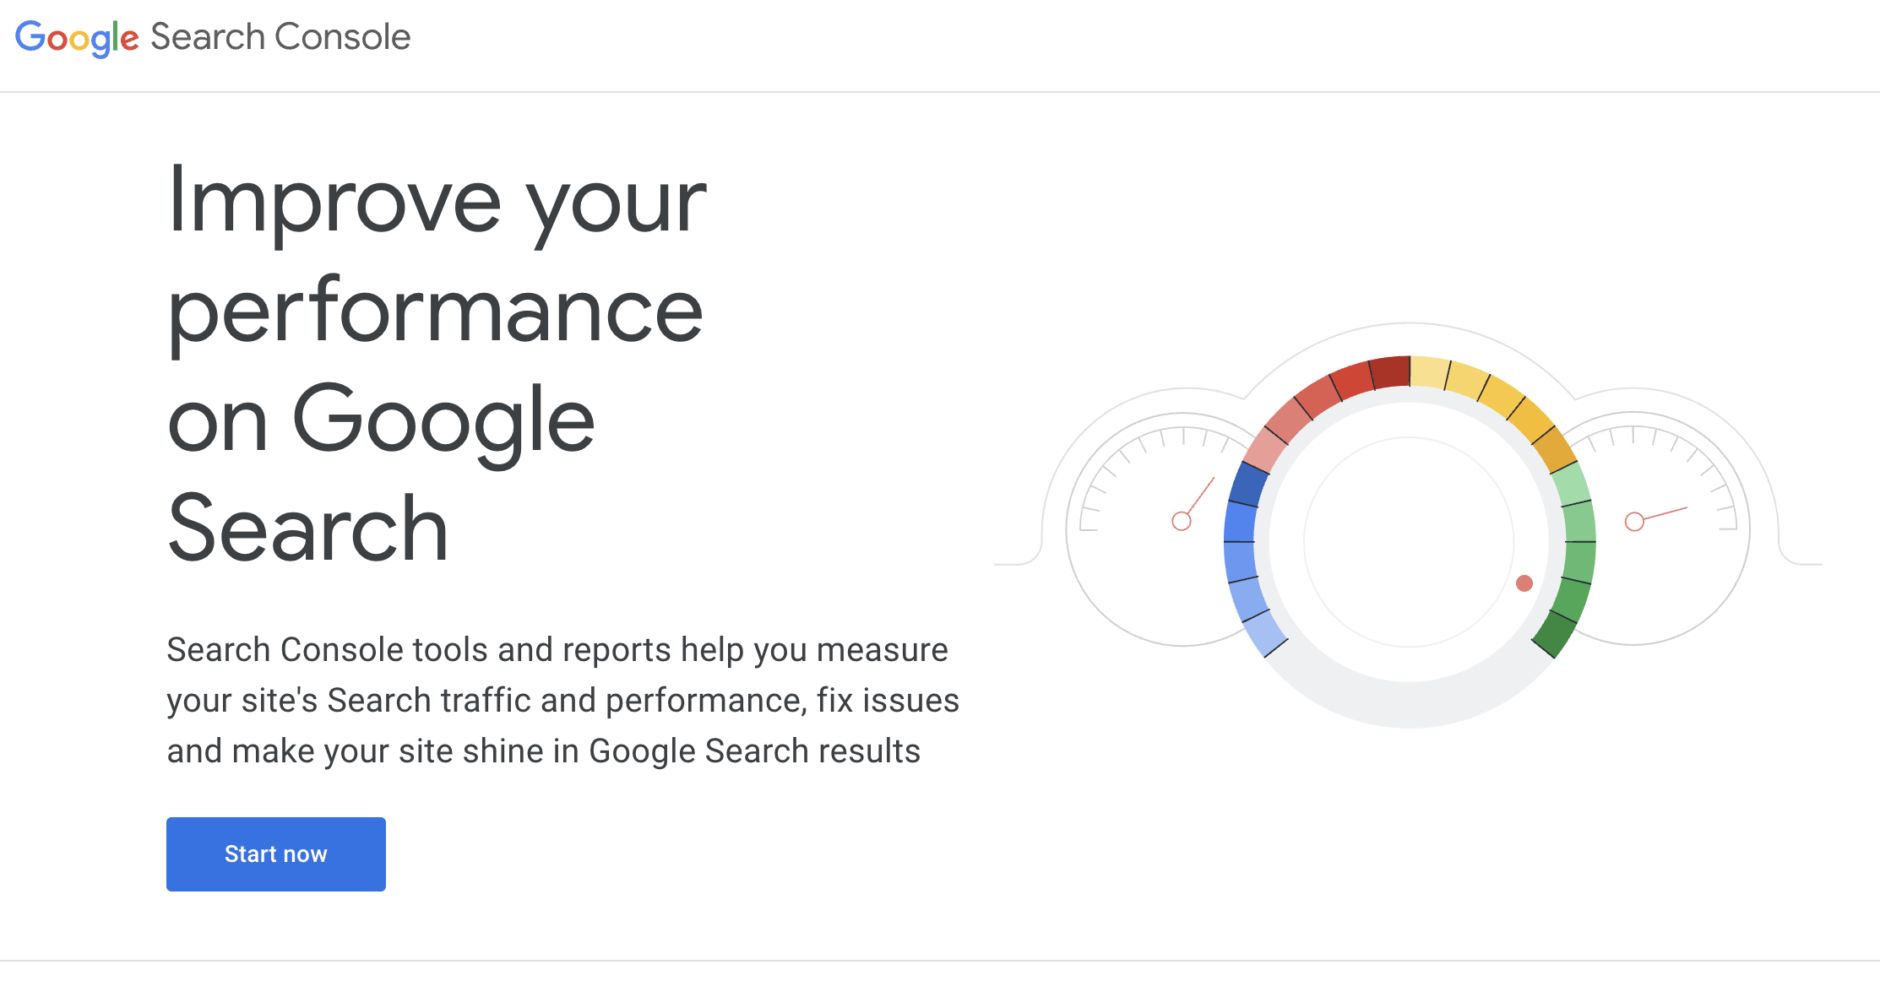Image resolution: width=1880 pixels, height=981 pixels.
Task: Click the darkest red dial segment
Action: (1390, 372)
